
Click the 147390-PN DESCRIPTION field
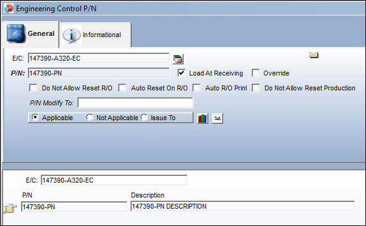[242, 206]
